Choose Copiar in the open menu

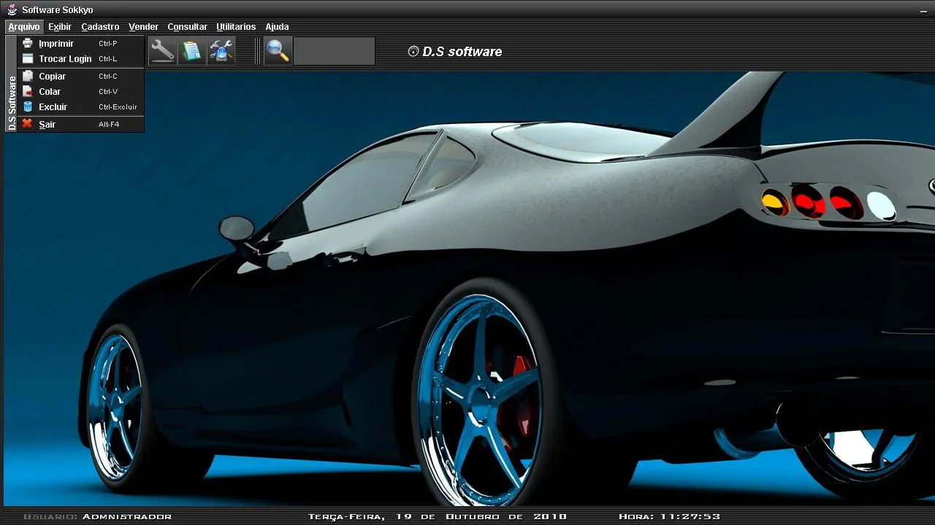(52, 77)
